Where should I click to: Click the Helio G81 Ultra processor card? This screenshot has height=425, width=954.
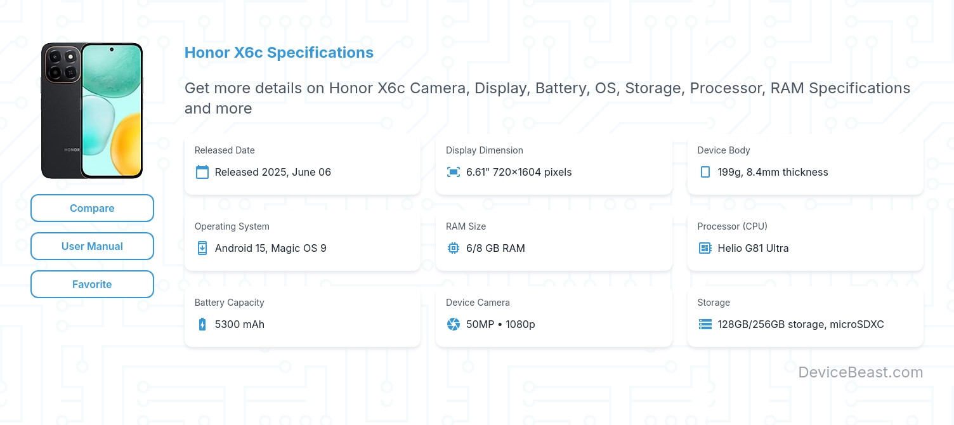pos(805,242)
